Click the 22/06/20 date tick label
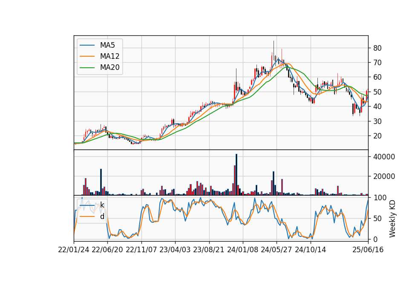The width and height of the screenshot is (409, 294). [x=107, y=250]
